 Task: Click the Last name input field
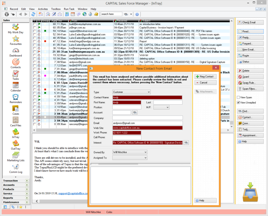pos(168,102)
